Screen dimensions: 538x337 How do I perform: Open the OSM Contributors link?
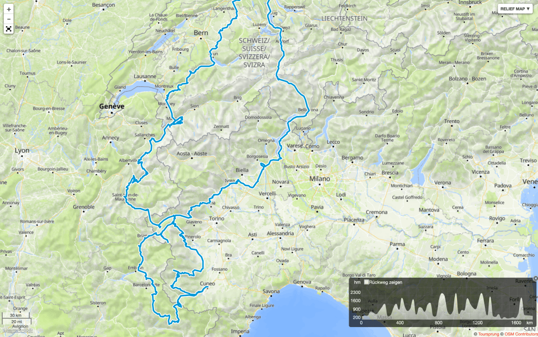521,334
